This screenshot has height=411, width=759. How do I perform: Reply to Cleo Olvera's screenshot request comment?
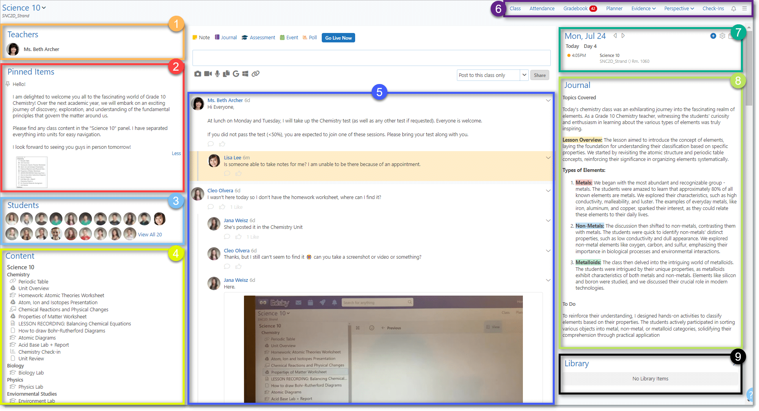point(227,267)
